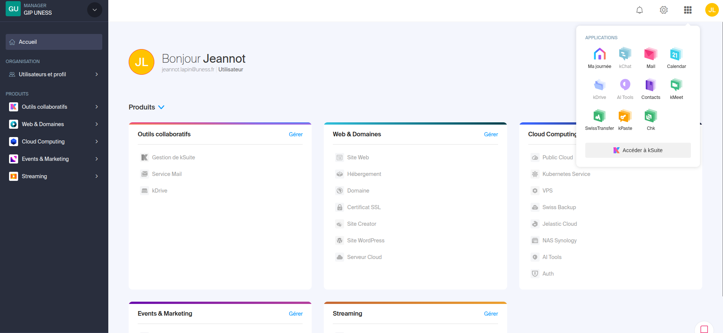Open the organisation switcher dropdown
This screenshot has height=333, width=723.
94,10
